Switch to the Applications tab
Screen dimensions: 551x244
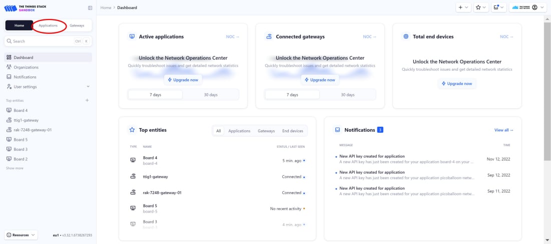pyautogui.click(x=49, y=25)
